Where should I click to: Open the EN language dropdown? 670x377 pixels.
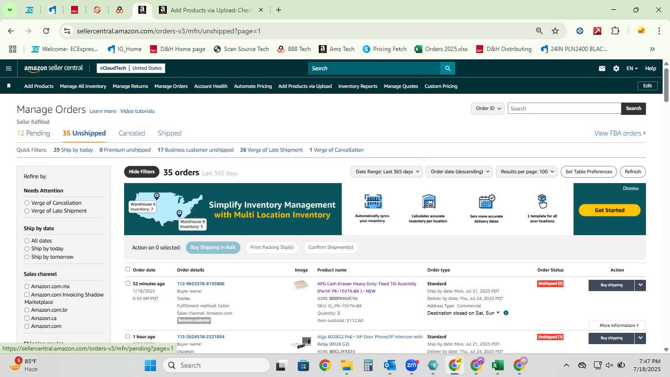tap(632, 68)
